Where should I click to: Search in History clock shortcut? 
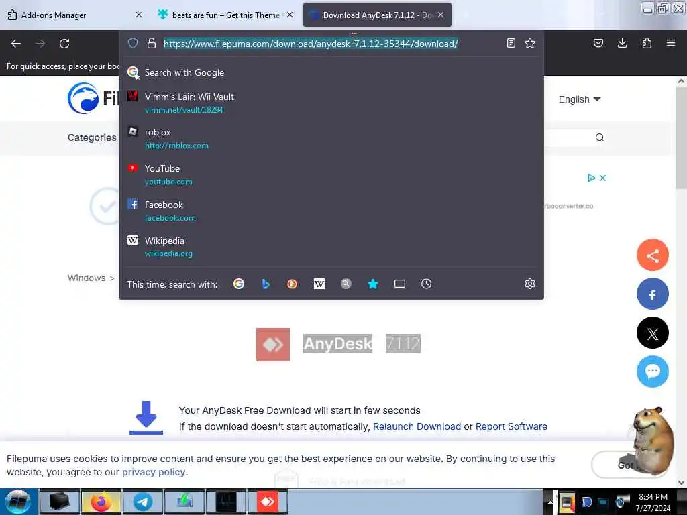[426, 284]
